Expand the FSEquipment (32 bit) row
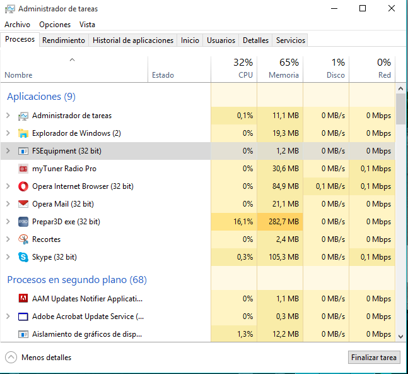The height and width of the screenshot is (374, 408). (8, 151)
